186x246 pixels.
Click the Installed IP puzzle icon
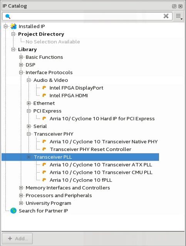[13, 26]
